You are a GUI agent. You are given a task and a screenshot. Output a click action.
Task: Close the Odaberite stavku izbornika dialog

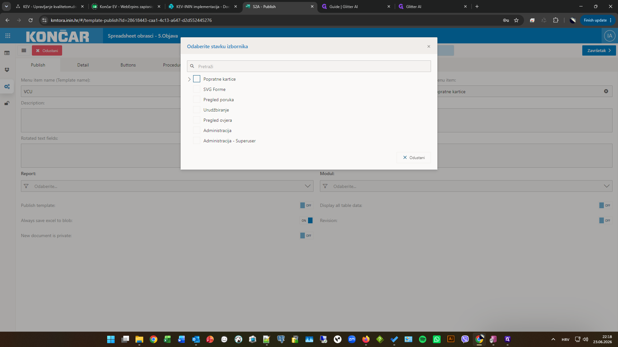429,46
